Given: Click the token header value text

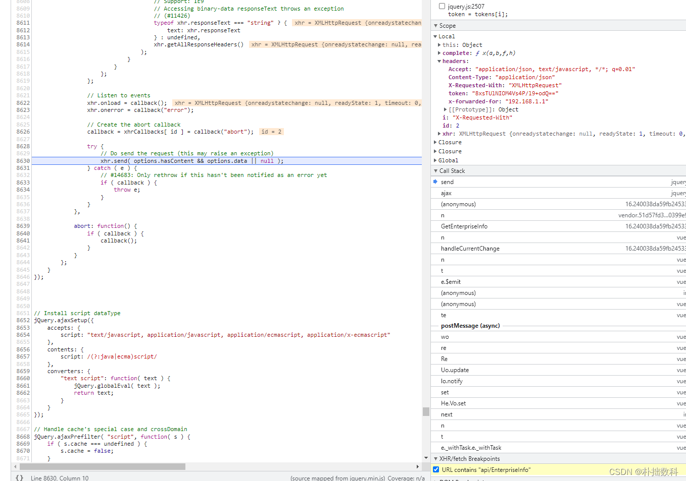Looking at the screenshot, I should click(515, 93).
